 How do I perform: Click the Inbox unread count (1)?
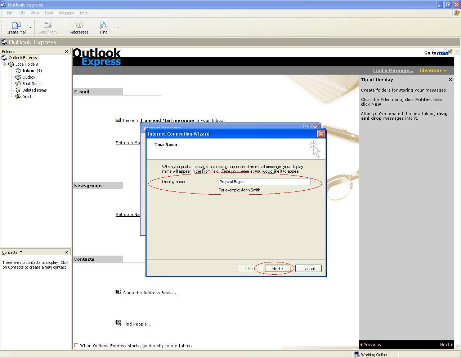click(x=39, y=71)
